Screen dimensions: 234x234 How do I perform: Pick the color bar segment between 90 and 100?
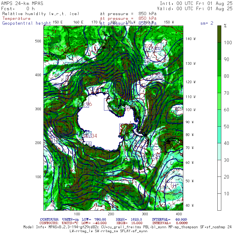pyautogui.click(x=219, y=51)
